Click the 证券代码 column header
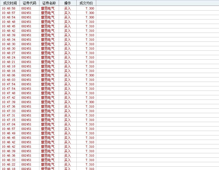This screenshot has width=219, height=170. (29, 3)
